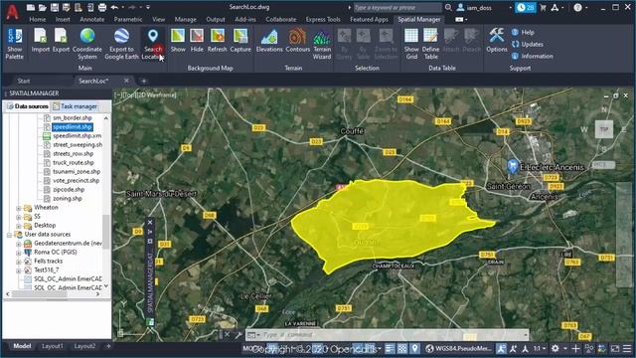
Task: Refresh the background map
Action: [x=217, y=41]
